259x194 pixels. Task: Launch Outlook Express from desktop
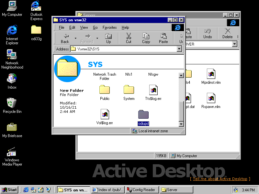coord(36,11)
